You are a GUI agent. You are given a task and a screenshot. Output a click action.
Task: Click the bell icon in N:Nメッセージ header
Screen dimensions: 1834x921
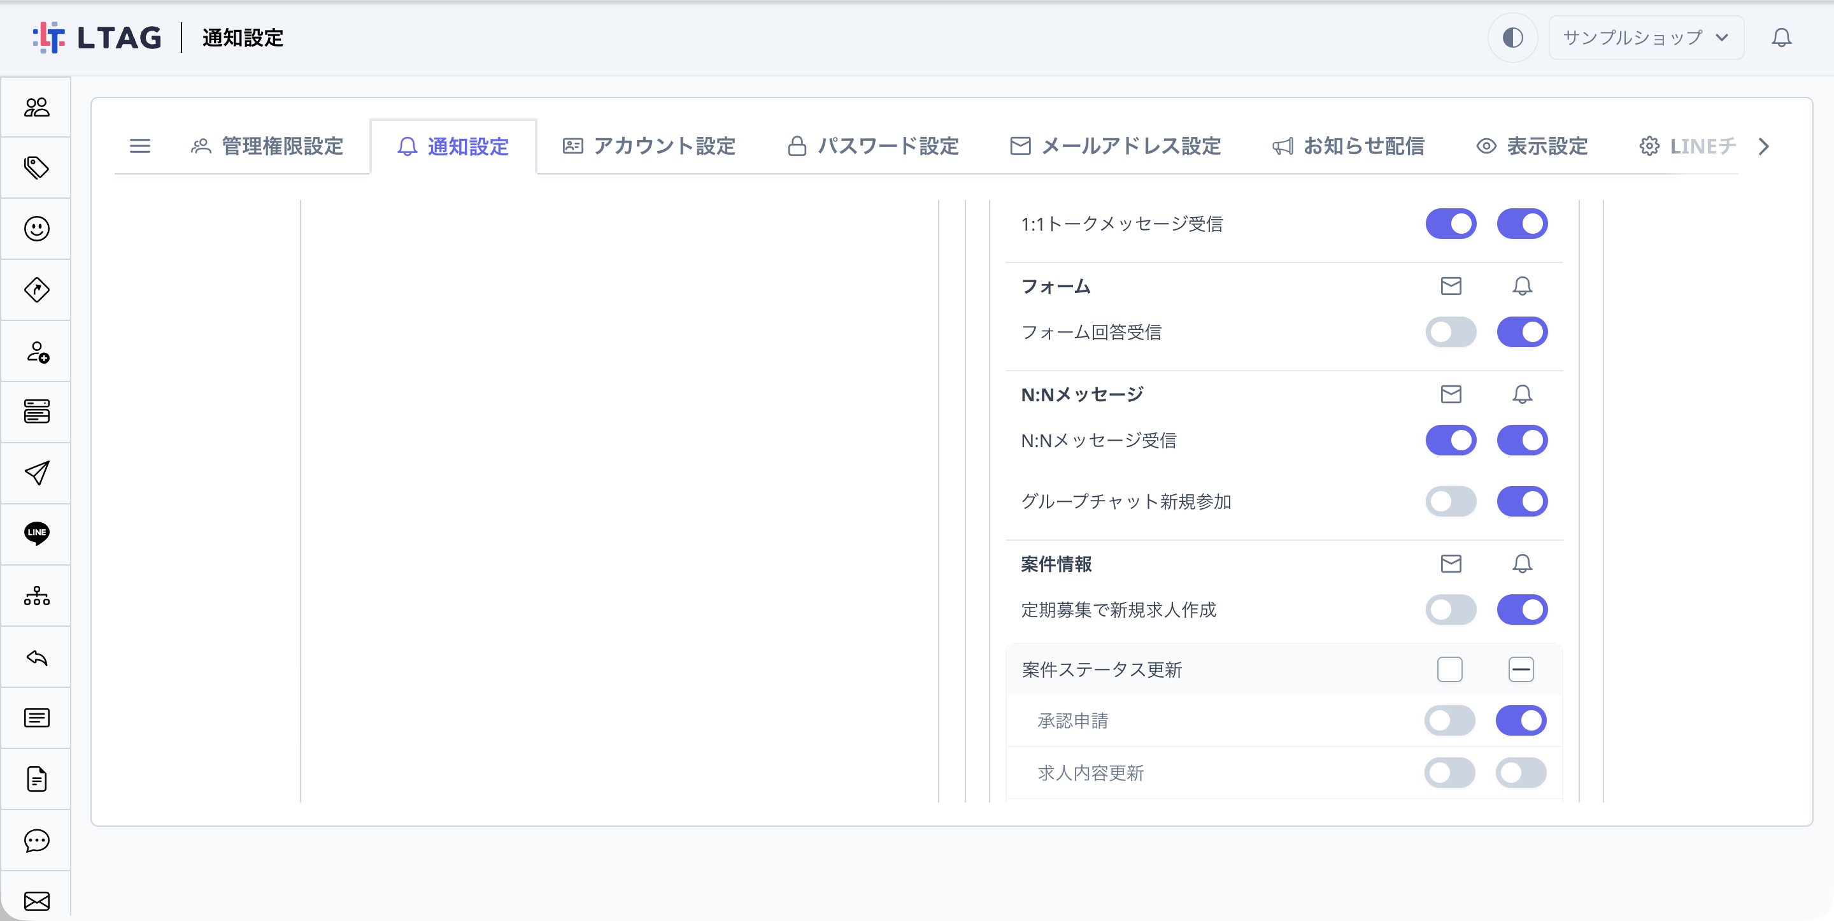click(x=1522, y=394)
